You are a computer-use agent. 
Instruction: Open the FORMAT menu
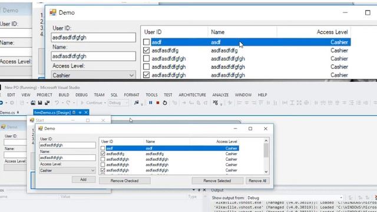[131, 95]
